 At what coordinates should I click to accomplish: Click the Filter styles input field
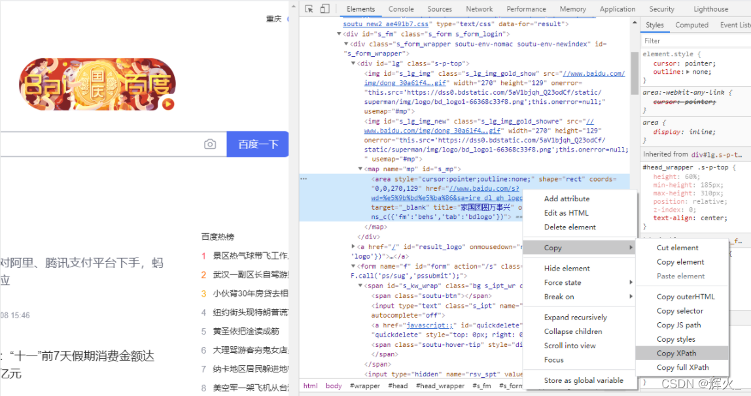[x=696, y=41]
